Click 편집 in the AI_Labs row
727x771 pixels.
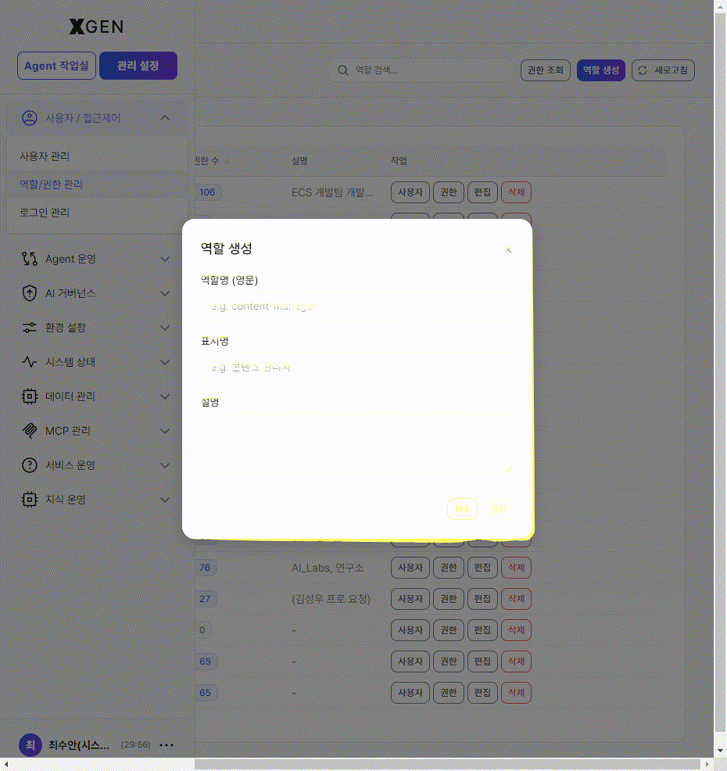482,568
